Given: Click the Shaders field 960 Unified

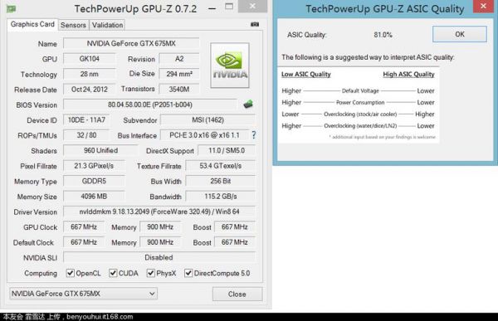Looking at the screenshot, I should [100, 150].
